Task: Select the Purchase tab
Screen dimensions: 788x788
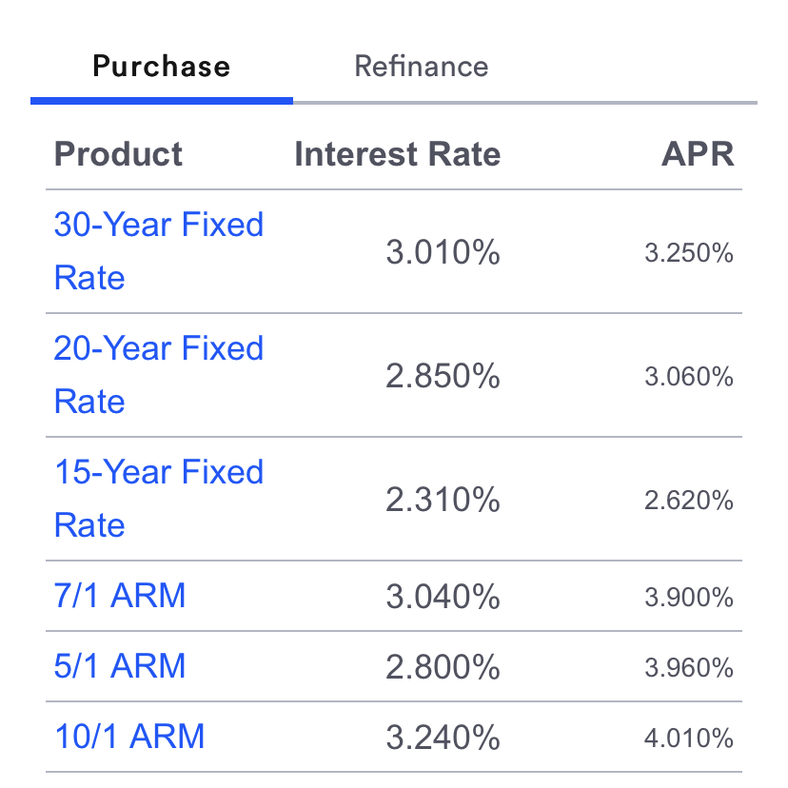Action: click(161, 66)
